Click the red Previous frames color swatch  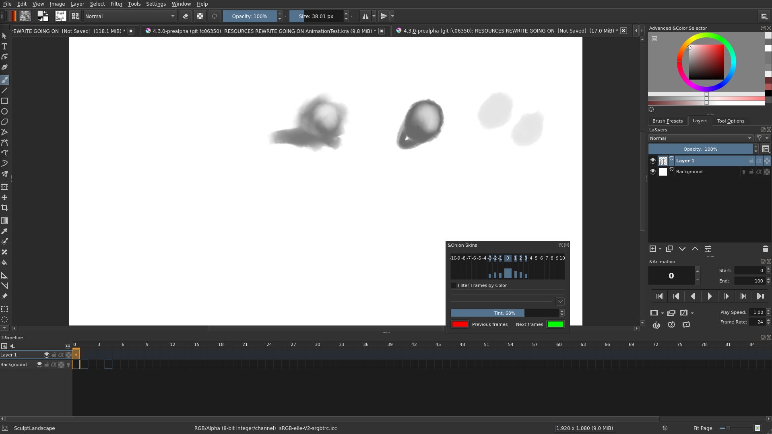tap(460, 324)
